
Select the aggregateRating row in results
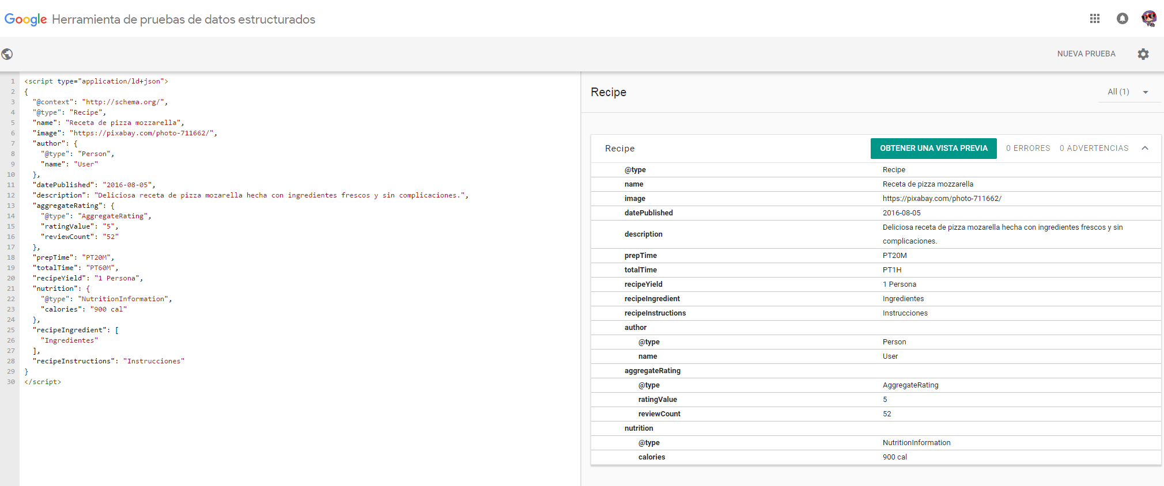point(876,371)
